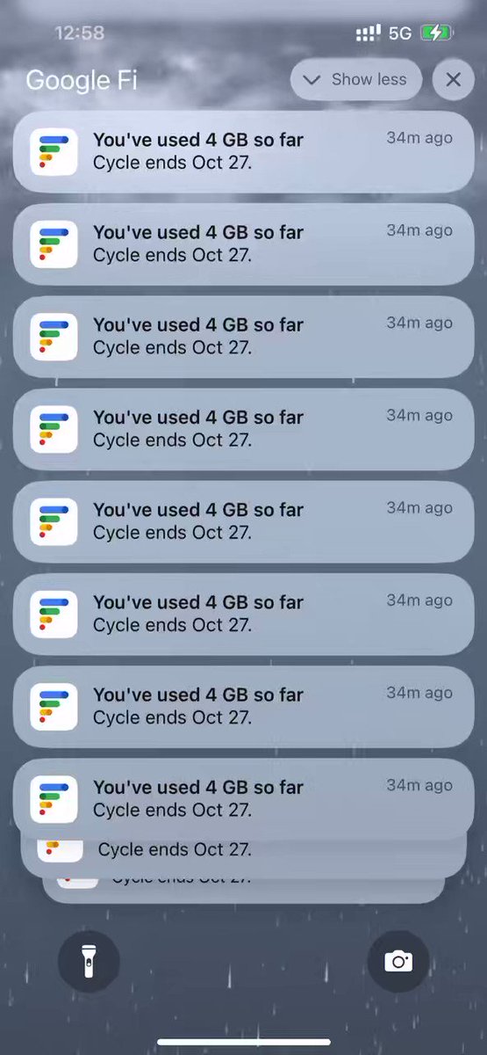This screenshot has height=1055, width=487.
Task: Tap the flashlight icon
Action: (x=89, y=961)
